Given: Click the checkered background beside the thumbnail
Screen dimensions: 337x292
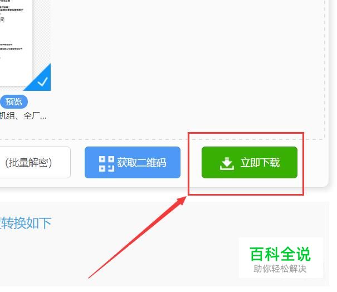Looking at the screenshot, I should coord(42,32).
